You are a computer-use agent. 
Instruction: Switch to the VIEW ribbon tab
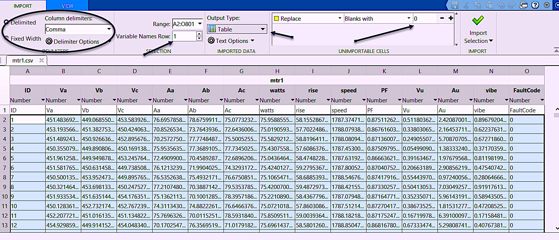click(67, 6)
